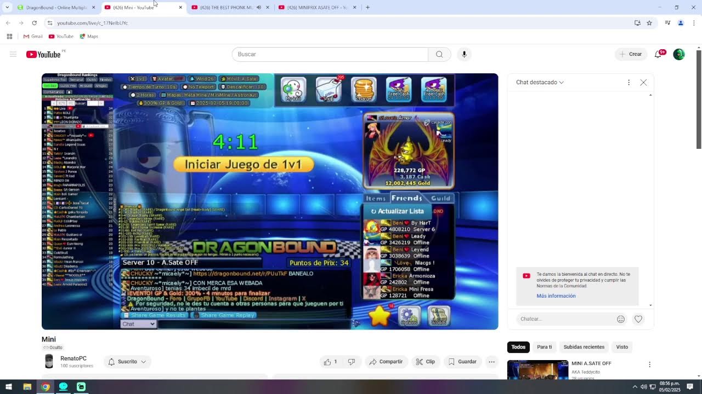Expand the Chat destacado mode dropdown
702x394 pixels.
[x=540, y=82]
